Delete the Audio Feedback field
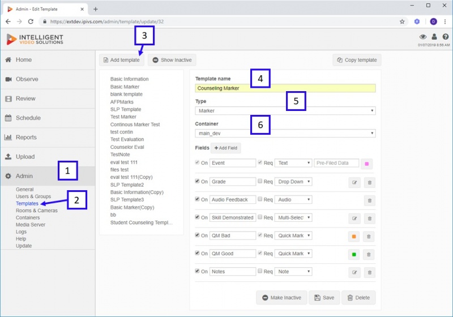Image resolution: width=453 pixels, height=317 pixels. point(370,200)
